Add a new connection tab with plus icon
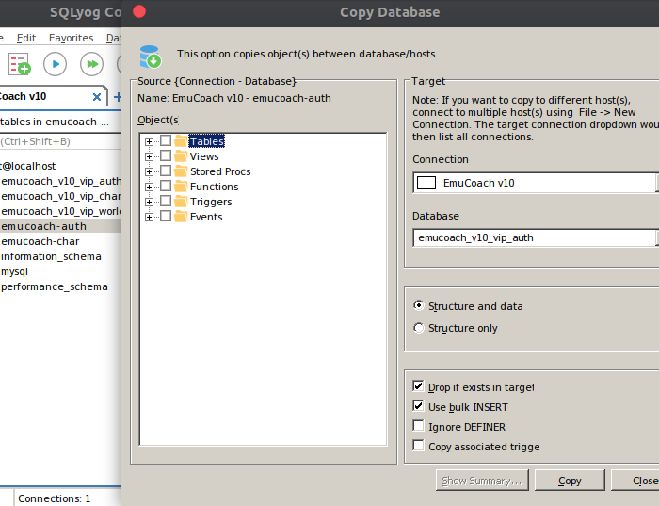The width and height of the screenshot is (659, 506). click(118, 97)
